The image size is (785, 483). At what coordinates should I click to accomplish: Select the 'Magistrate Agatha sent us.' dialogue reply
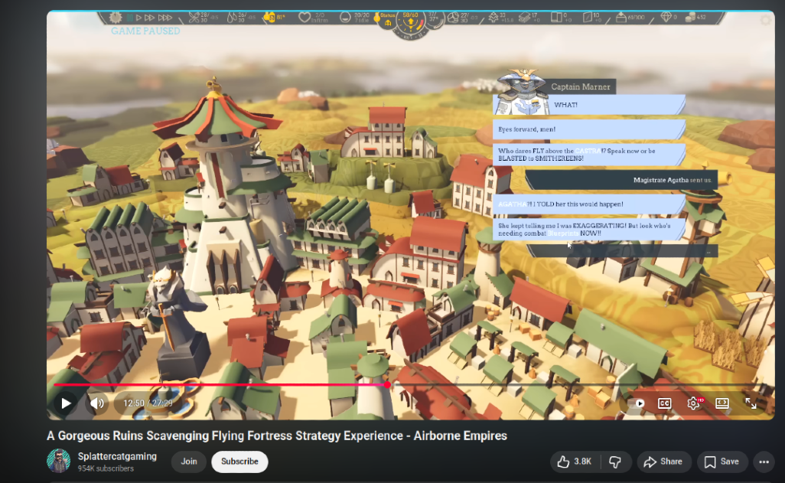click(621, 181)
